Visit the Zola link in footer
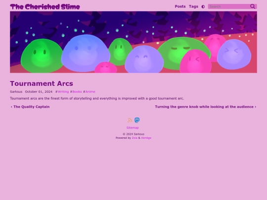 [134, 138]
